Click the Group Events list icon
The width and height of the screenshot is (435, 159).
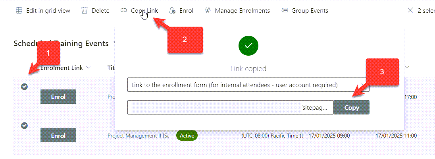pos(284,11)
